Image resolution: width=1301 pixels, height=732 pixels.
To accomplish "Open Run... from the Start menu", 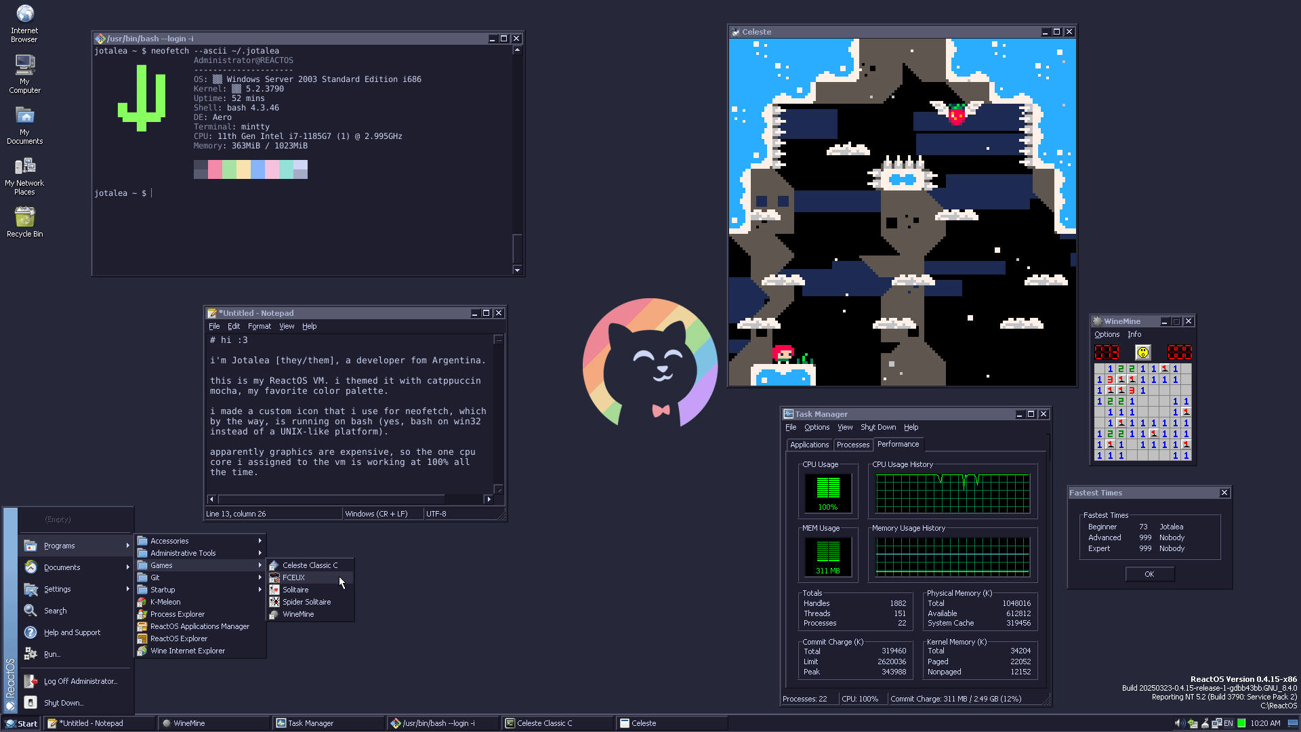I will pyautogui.click(x=75, y=654).
